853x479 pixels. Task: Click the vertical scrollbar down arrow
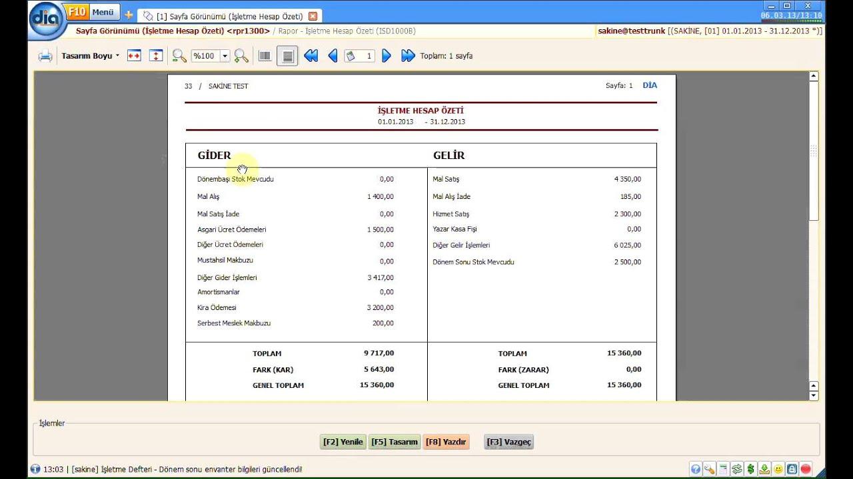pos(813,396)
